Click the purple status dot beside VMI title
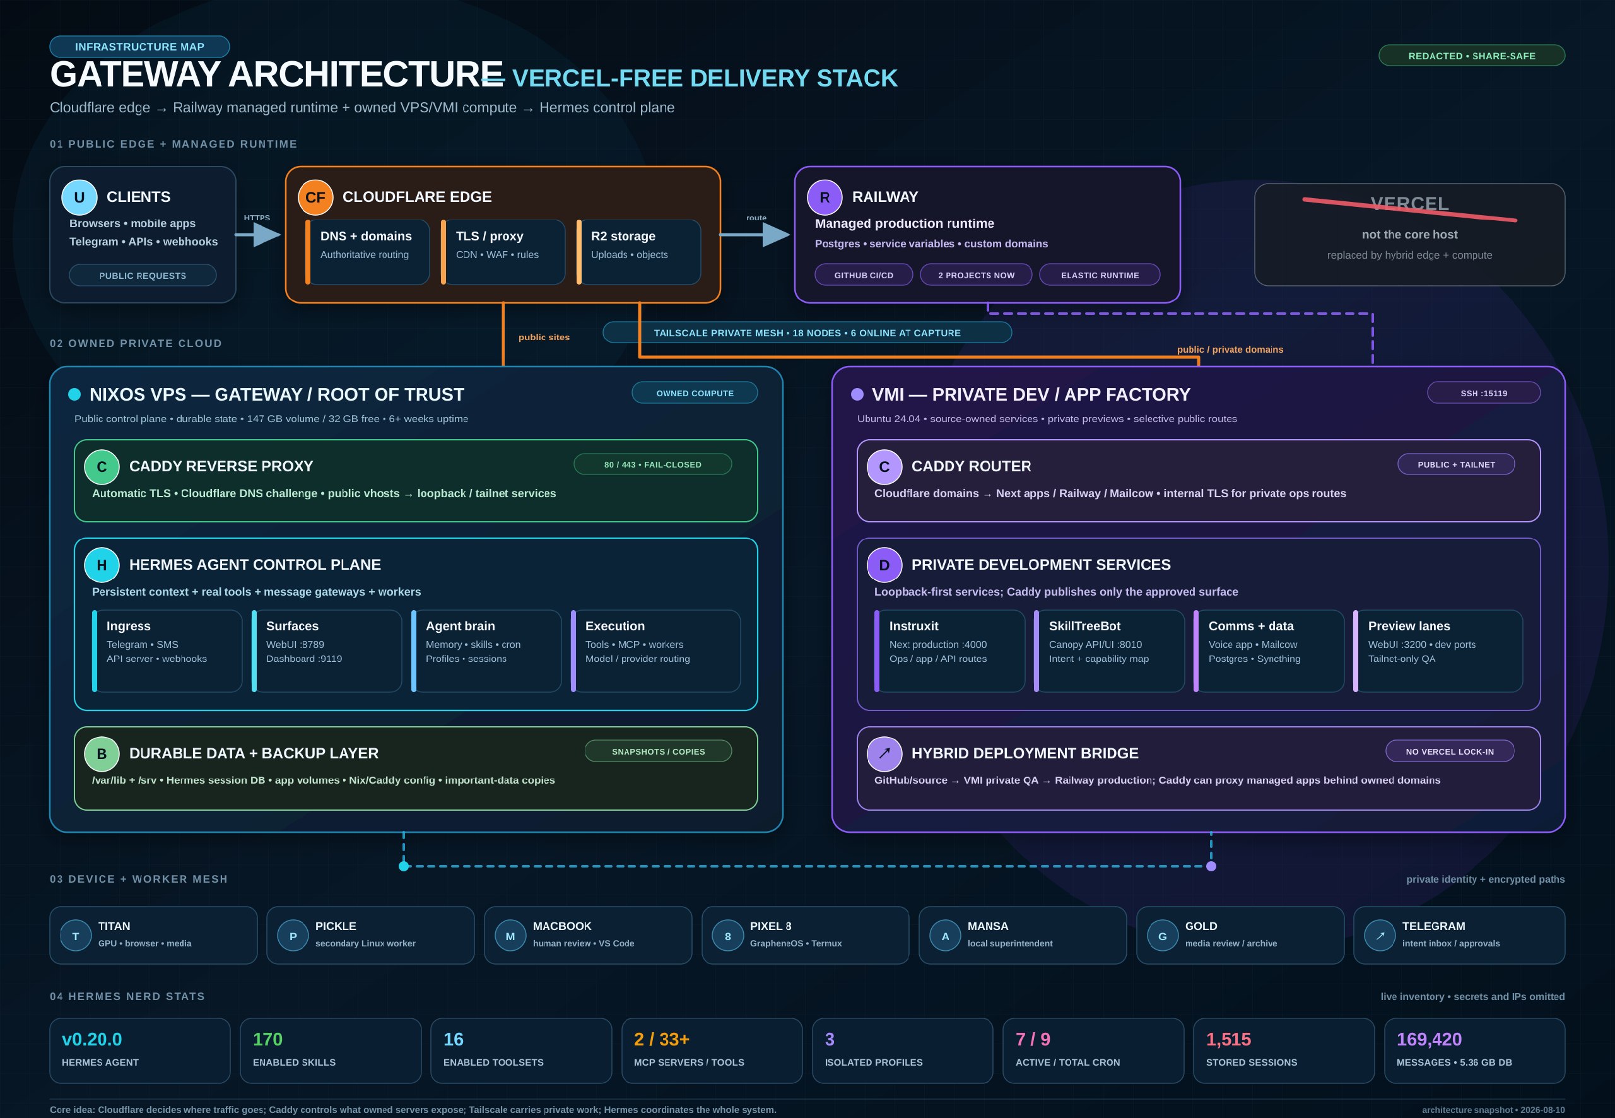Image resolution: width=1615 pixels, height=1118 pixels. 857,394
